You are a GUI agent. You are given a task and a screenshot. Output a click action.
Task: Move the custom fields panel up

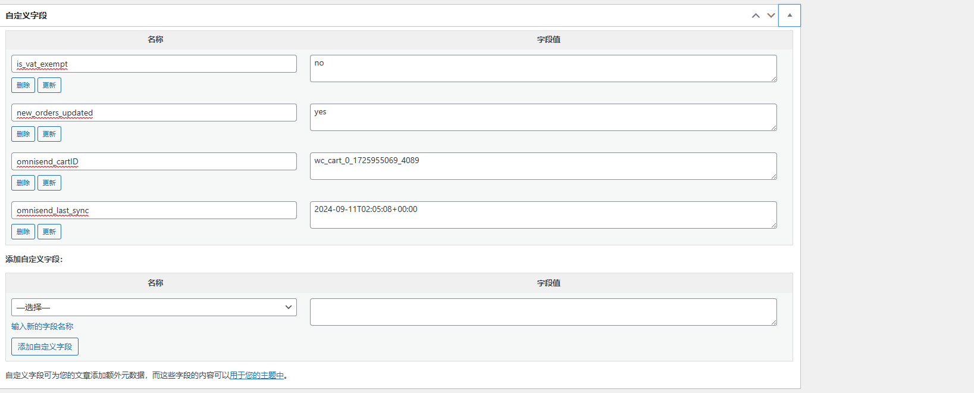click(756, 15)
